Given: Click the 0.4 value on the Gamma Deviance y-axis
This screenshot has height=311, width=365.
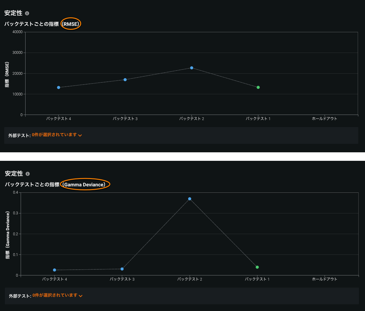Looking at the screenshot, I should (15, 192).
